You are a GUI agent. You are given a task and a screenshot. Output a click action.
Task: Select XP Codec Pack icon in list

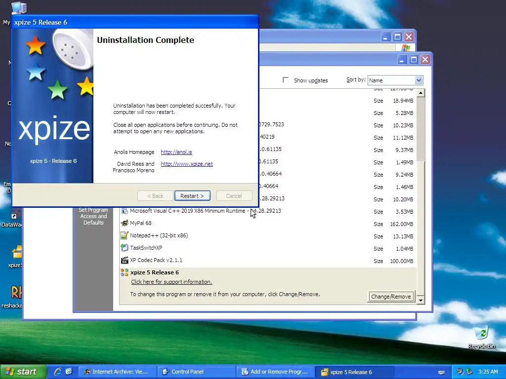point(124,260)
